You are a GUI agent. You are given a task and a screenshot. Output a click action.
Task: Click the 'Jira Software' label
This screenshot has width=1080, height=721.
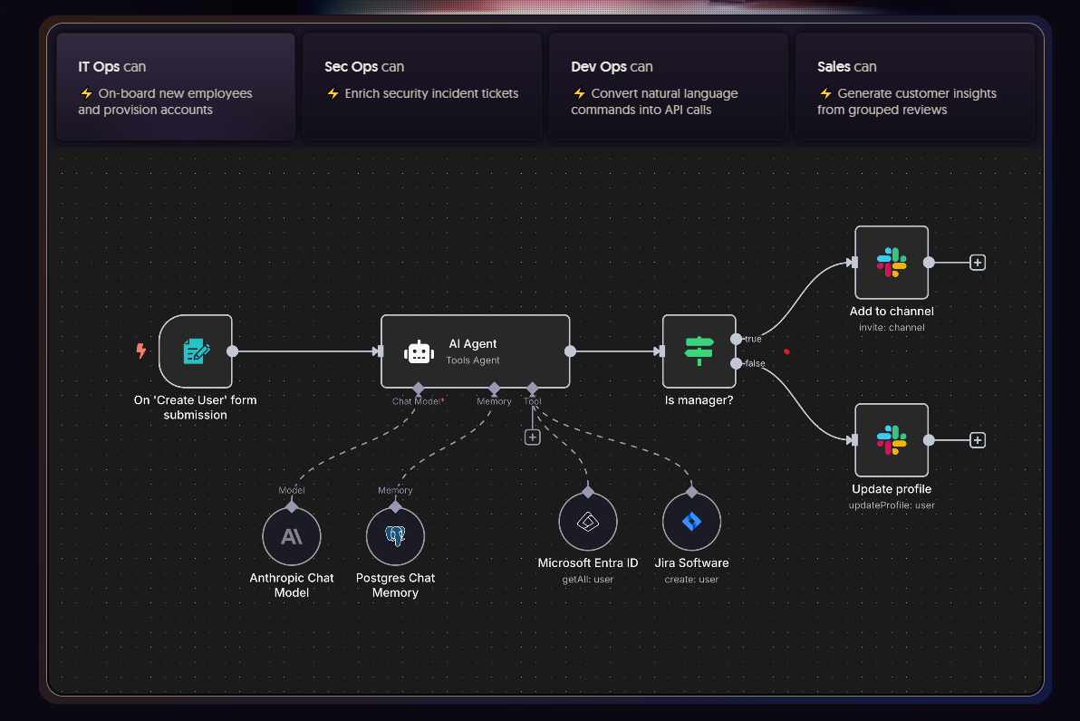click(691, 562)
